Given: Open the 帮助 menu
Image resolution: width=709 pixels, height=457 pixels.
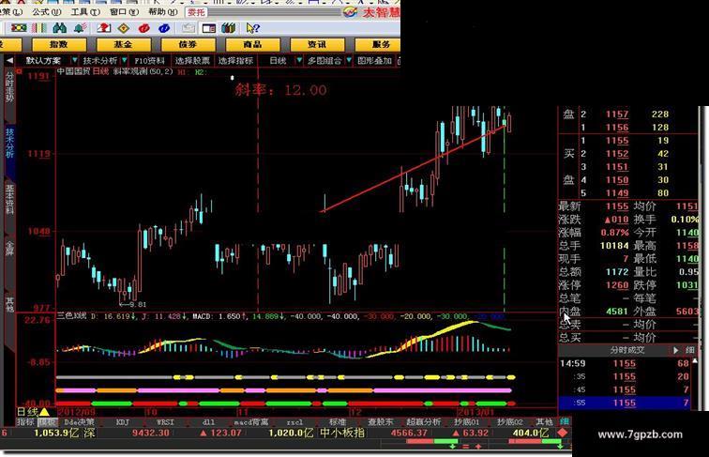Looking at the screenshot, I should [163, 12].
